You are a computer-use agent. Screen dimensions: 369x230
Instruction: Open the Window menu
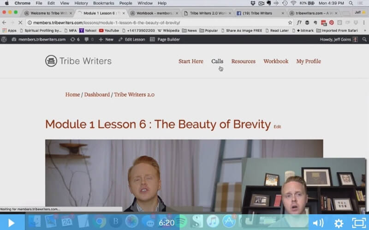click(145, 3)
